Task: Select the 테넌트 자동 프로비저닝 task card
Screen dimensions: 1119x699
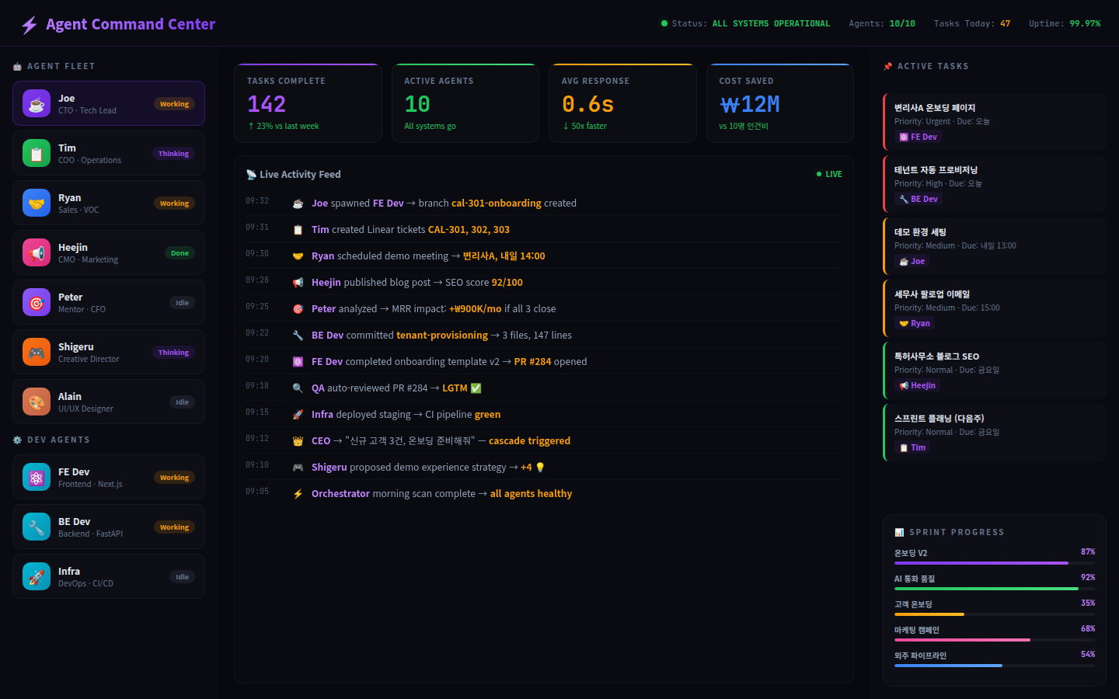Action: pos(995,184)
